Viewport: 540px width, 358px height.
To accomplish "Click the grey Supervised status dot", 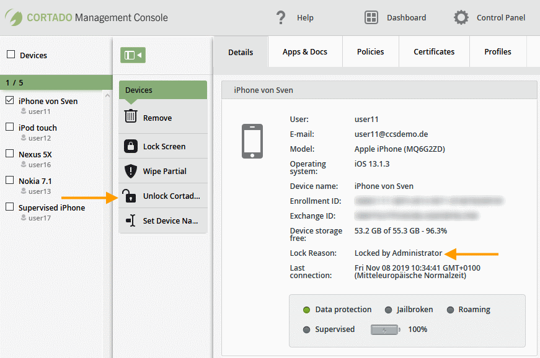I will coord(306,330).
